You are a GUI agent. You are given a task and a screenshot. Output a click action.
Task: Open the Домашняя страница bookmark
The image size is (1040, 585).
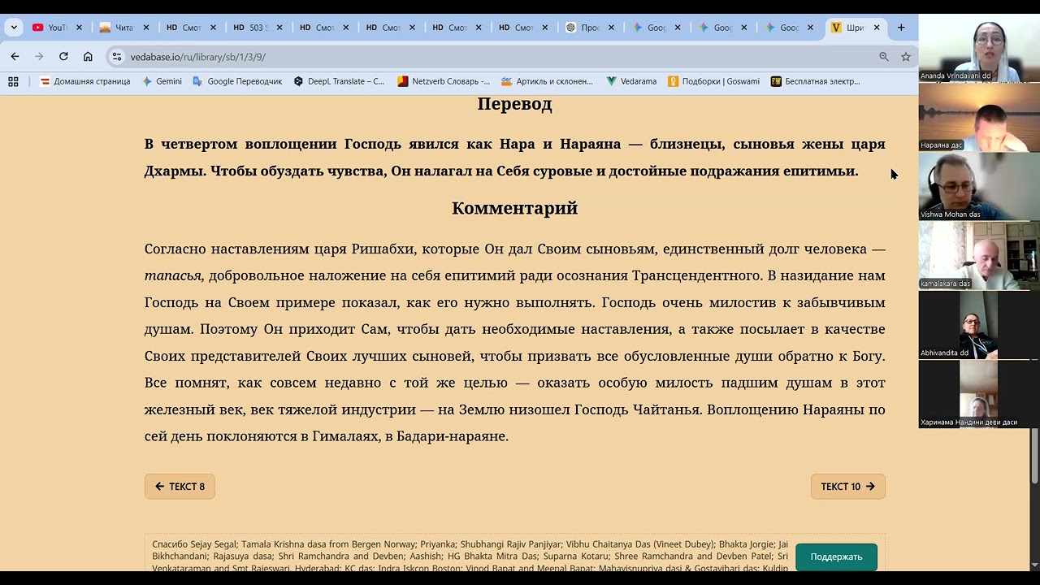(x=85, y=81)
